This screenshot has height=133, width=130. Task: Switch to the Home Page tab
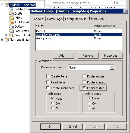pos(55,19)
